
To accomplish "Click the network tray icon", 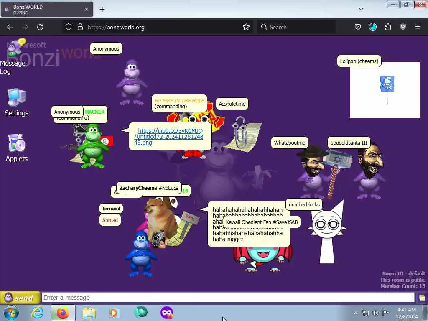I will (x=365, y=313).
